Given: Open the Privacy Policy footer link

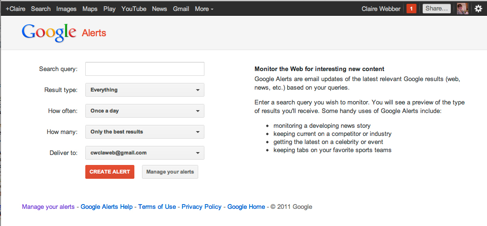Looking at the screenshot, I should point(202,206).
